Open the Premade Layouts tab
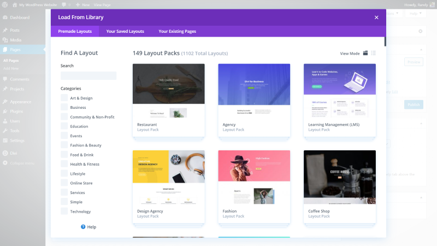Viewport: 437px width, 246px height. [x=75, y=31]
